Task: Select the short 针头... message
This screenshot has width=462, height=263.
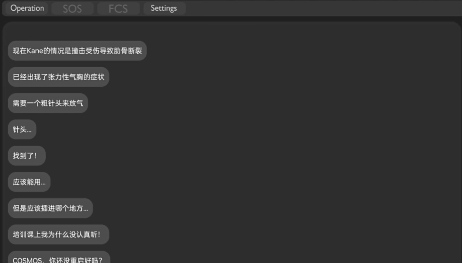Action: pyautogui.click(x=22, y=130)
